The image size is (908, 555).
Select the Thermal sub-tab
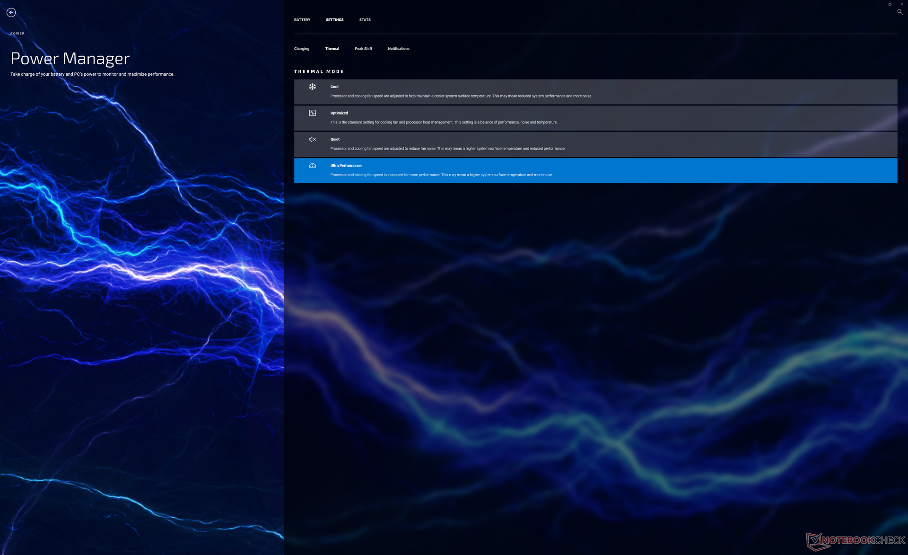pos(332,49)
